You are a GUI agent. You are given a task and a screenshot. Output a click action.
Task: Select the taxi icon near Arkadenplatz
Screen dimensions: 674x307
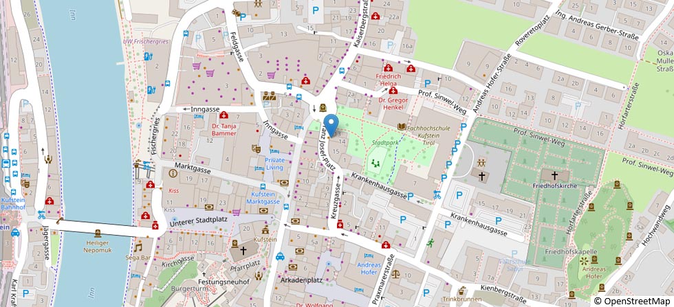281,257
